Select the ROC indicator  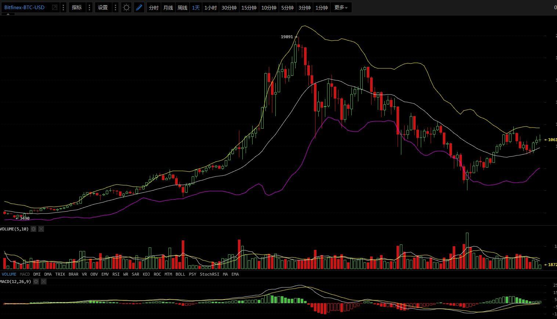157,274
